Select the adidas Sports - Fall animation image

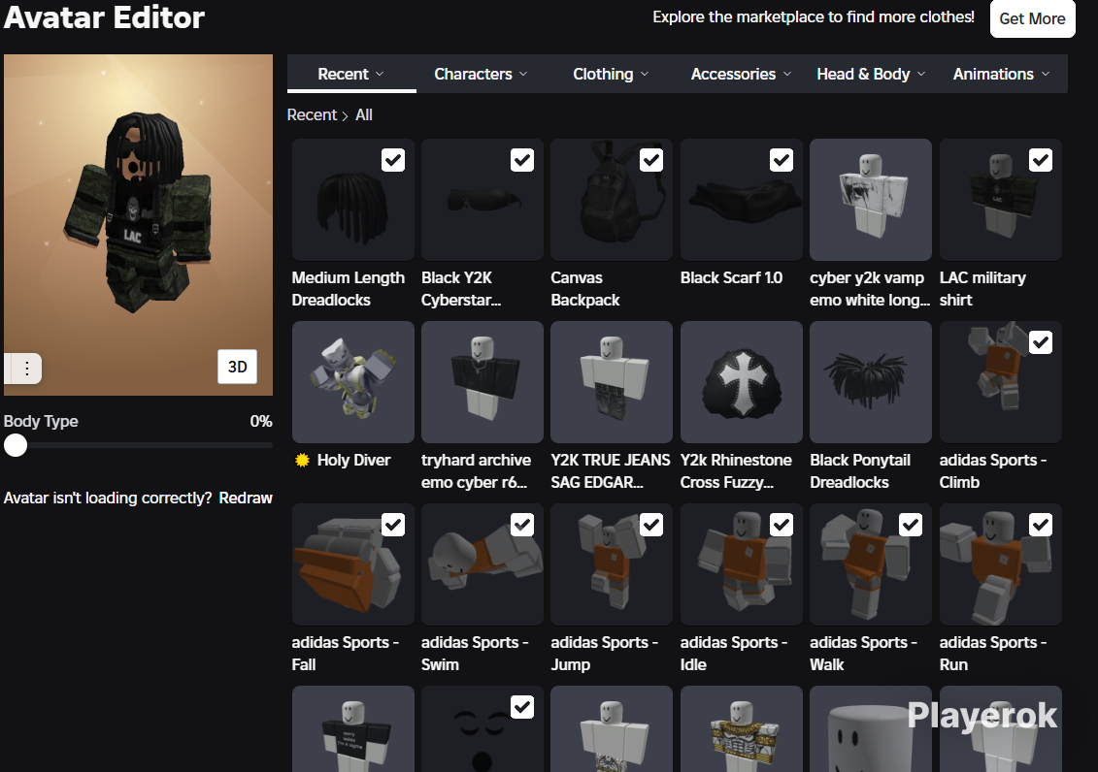click(353, 564)
